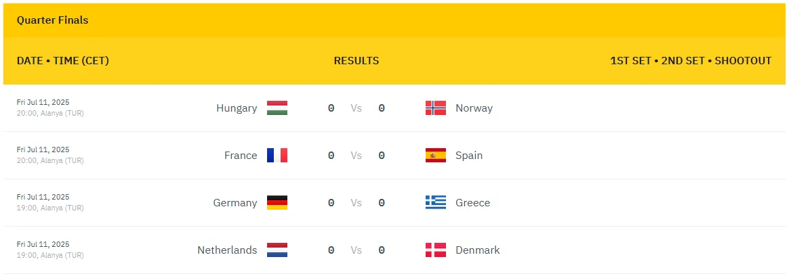The width and height of the screenshot is (793, 276).
Task: Click the DATE • TIME (CET) column header
Action: 63,61
